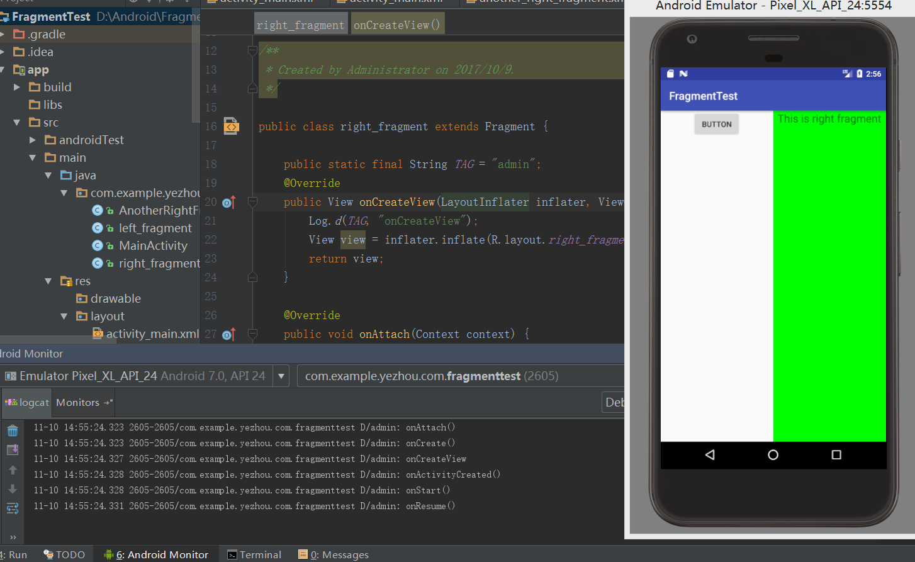Screen dimensions: 915x562
Task: Open the fragmenttest process dropdown
Action: 461,376
